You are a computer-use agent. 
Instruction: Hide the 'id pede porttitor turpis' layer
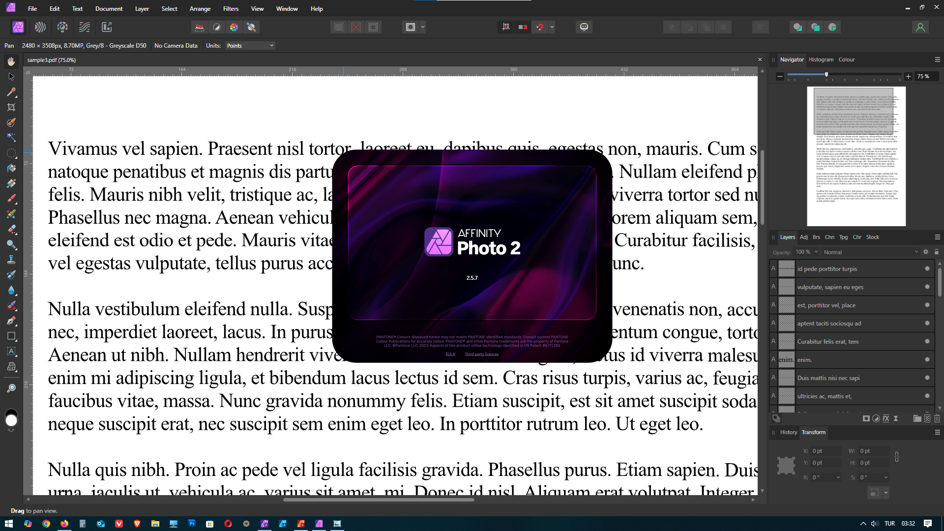point(927,268)
